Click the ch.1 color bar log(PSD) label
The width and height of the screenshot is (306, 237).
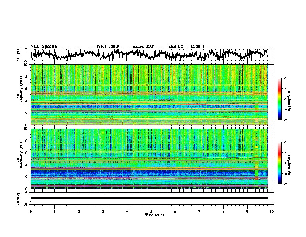289,101
